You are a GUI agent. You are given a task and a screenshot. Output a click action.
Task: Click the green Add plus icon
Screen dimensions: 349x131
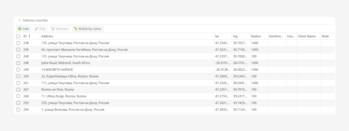coord(20,29)
